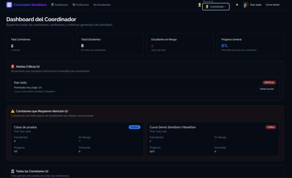Click the 6% Progreso General value
Image resolution: width=292 pixels, height=178 pixels.
click(224, 46)
